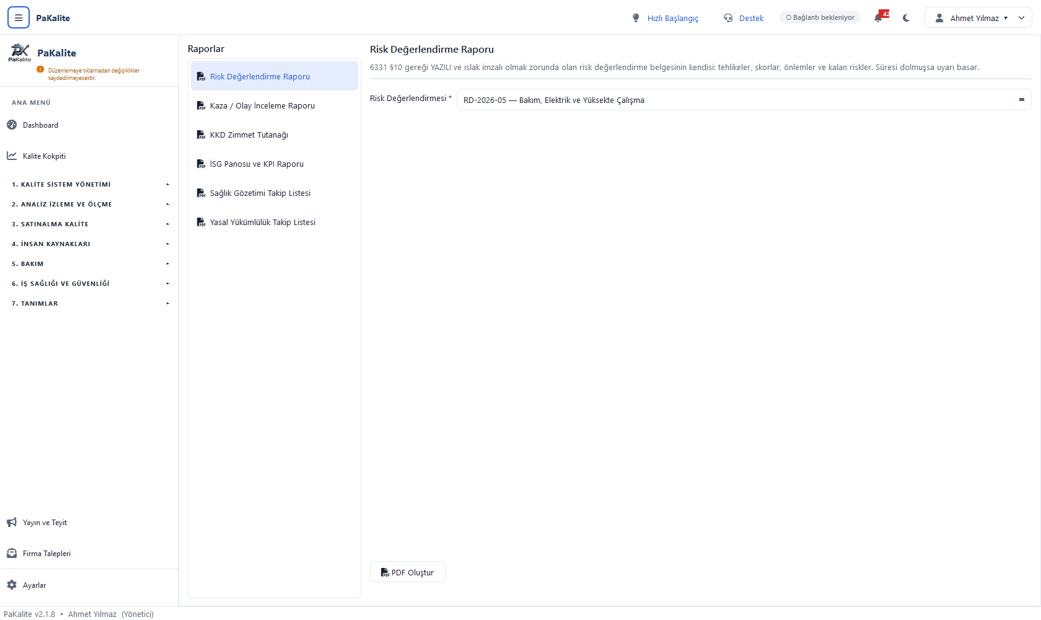Open the Risk Değerlendirmesi dropdown

pyautogui.click(x=744, y=100)
